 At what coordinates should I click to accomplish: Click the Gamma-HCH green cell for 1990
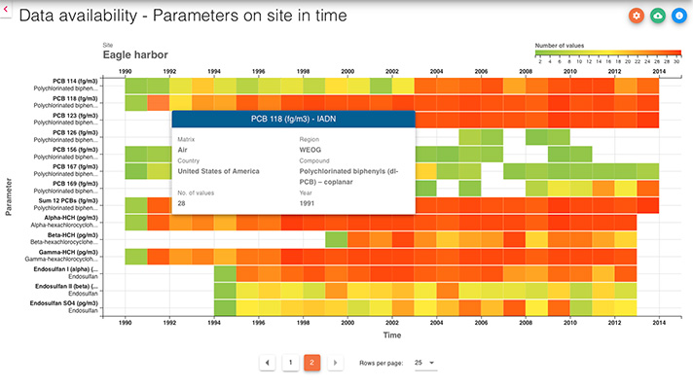[136, 257]
